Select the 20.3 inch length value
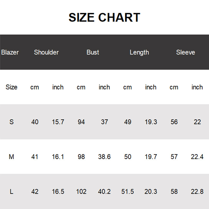 (x=151, y=191)
